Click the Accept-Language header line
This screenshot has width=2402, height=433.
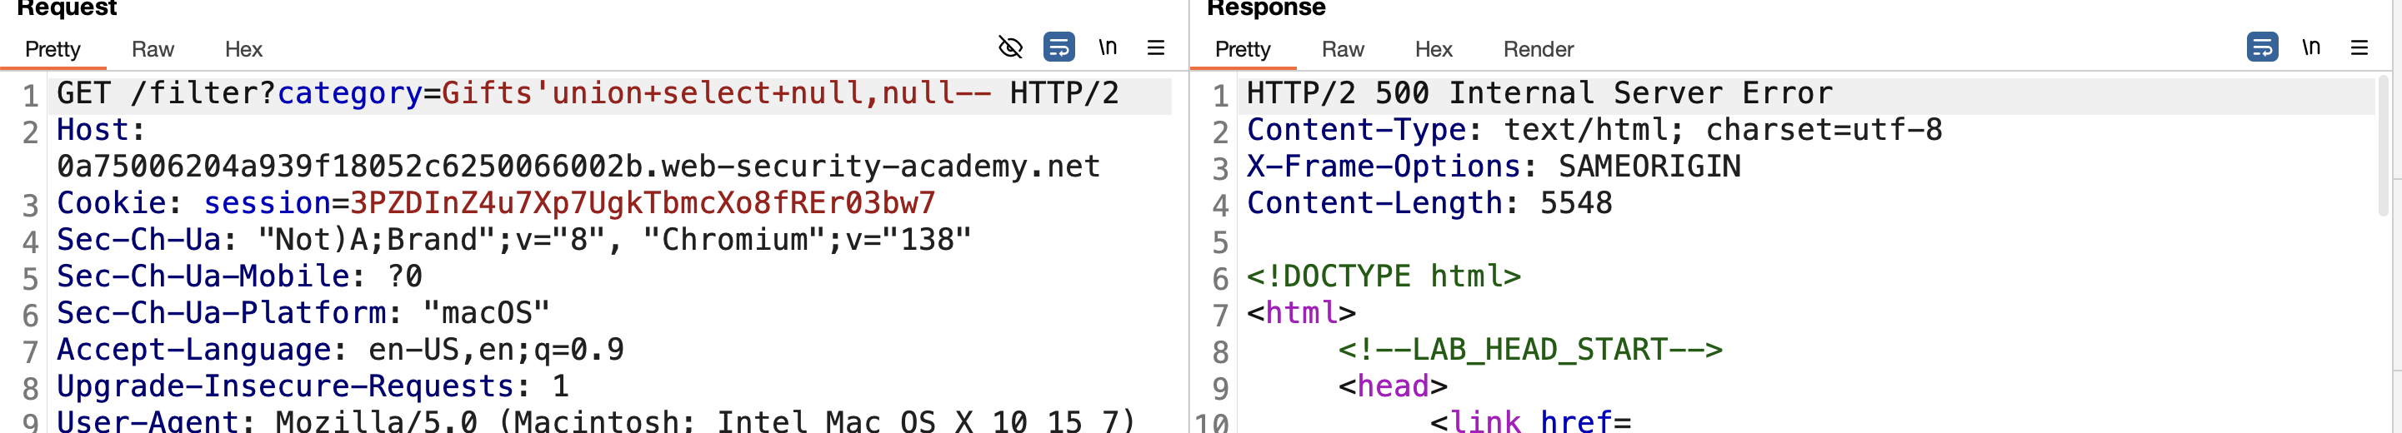tap(340, 349)
